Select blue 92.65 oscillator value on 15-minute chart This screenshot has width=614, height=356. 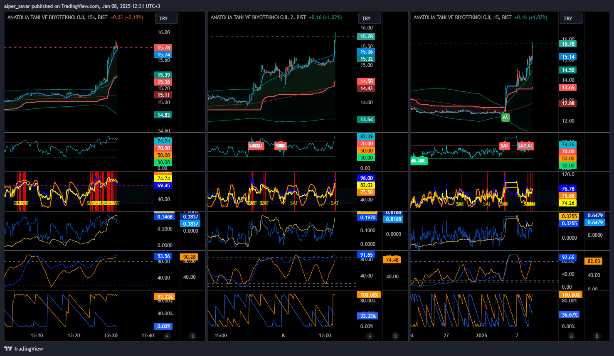pos(568,258)
